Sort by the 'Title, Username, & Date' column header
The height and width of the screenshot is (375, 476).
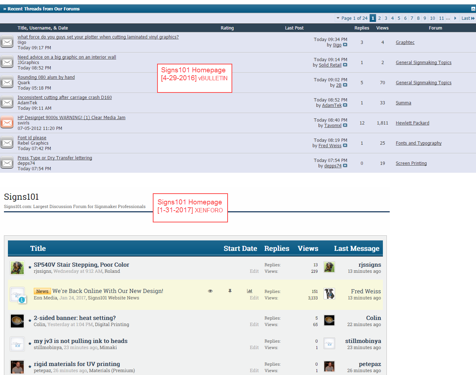click(43, 28)
